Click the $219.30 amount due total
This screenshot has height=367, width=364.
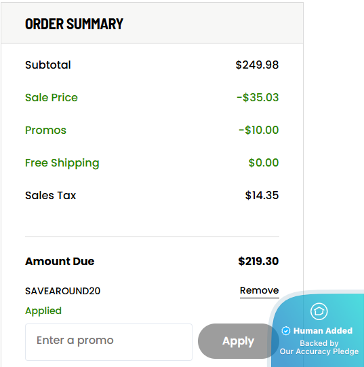pyautogui.click(x=258, y=261)
